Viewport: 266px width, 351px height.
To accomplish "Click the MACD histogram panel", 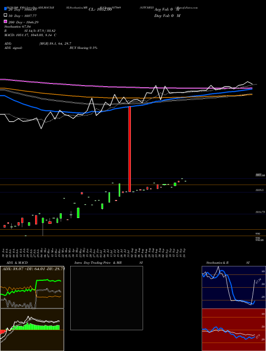I will point(32,330).
